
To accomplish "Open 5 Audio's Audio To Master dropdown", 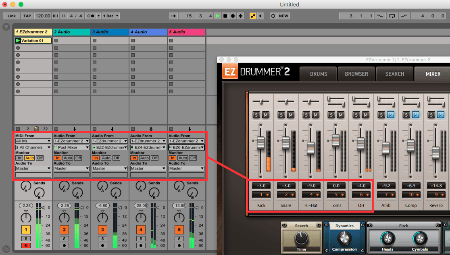I will (x=187, y=169).
